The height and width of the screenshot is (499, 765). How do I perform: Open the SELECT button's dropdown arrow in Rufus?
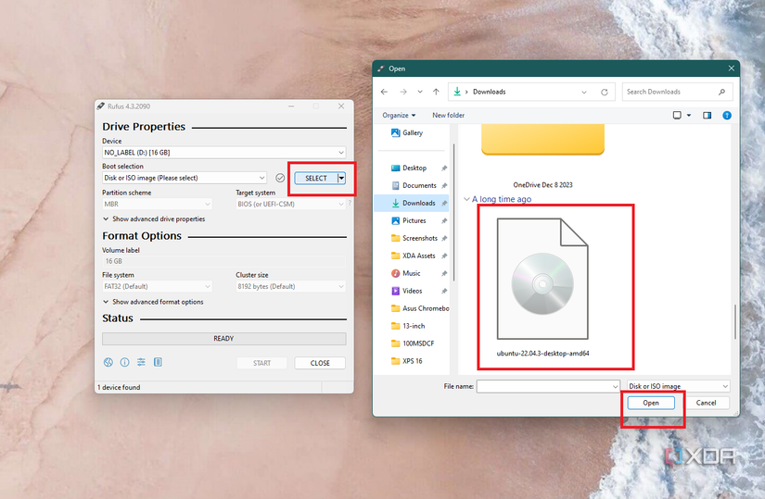pos(341,179)
